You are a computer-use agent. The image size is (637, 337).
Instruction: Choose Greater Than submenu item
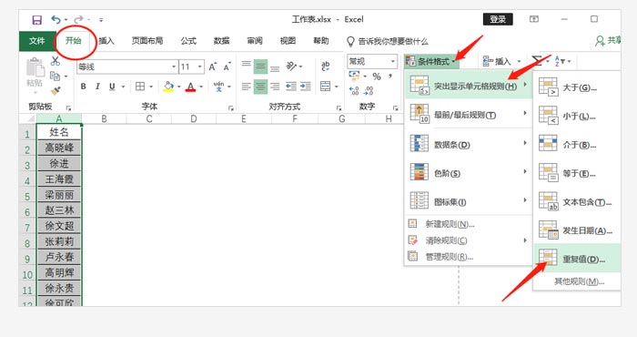click(x=577, y=87)
